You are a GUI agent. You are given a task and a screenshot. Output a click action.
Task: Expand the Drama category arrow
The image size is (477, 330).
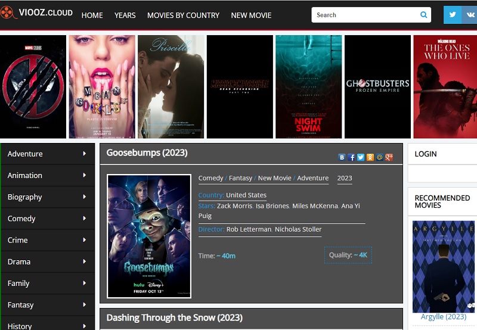click(84, 261)
